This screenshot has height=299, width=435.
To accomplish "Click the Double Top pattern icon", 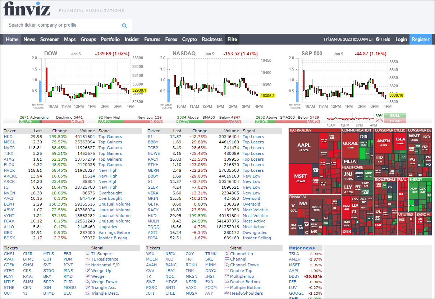I will click(227, 271).
